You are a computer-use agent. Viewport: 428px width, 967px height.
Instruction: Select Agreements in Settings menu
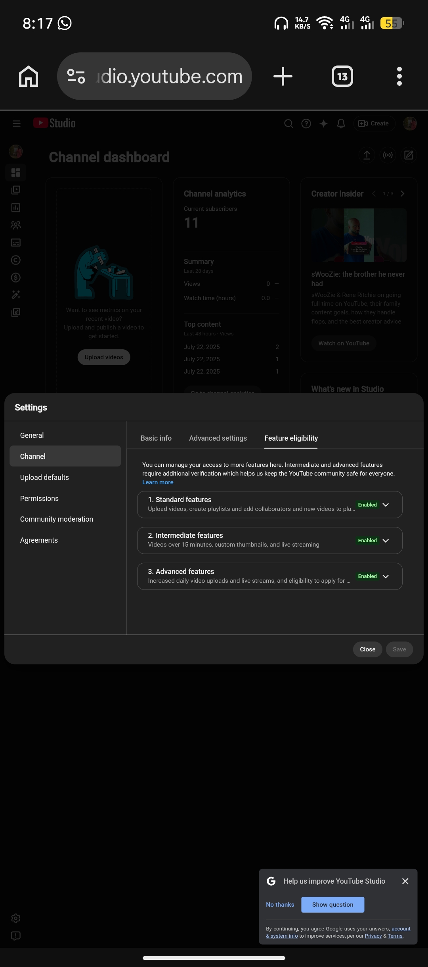[65, 540]
